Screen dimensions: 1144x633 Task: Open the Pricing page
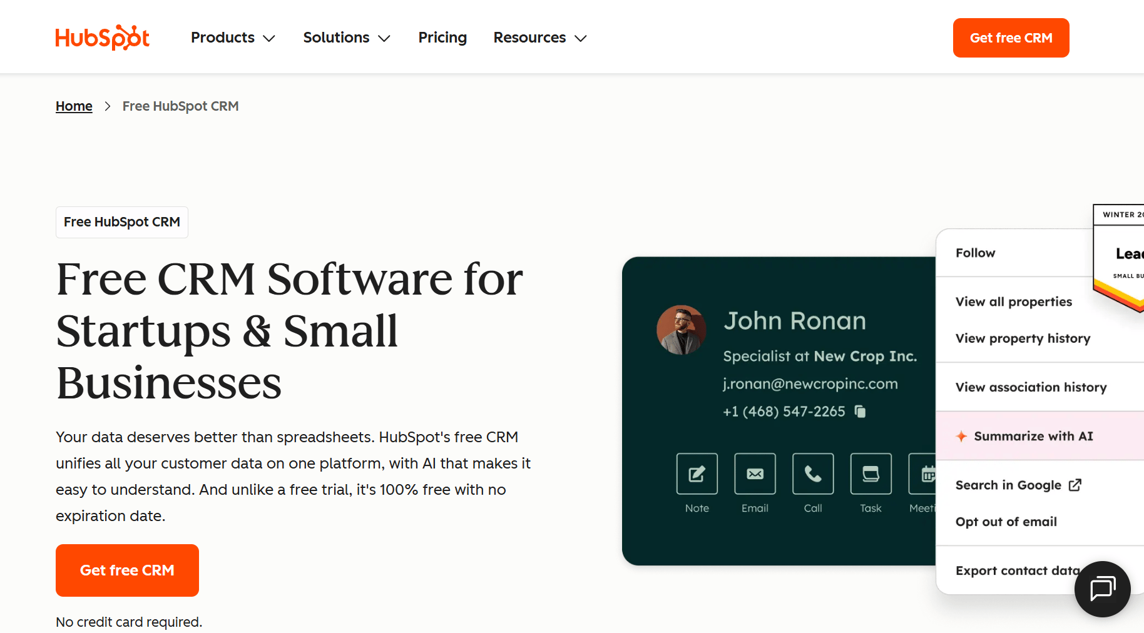click(442, 38)
